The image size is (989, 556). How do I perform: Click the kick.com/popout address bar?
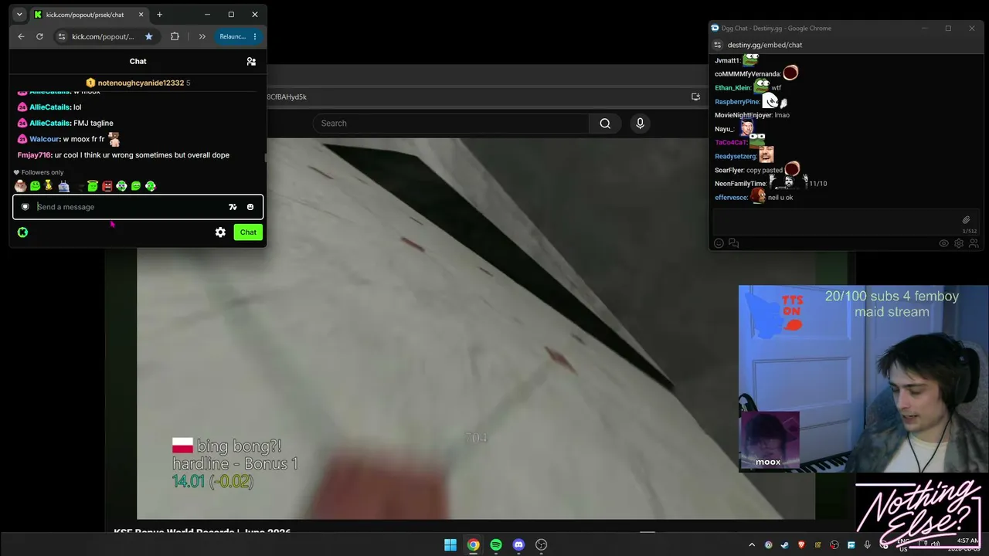click(x=103, y=36)
